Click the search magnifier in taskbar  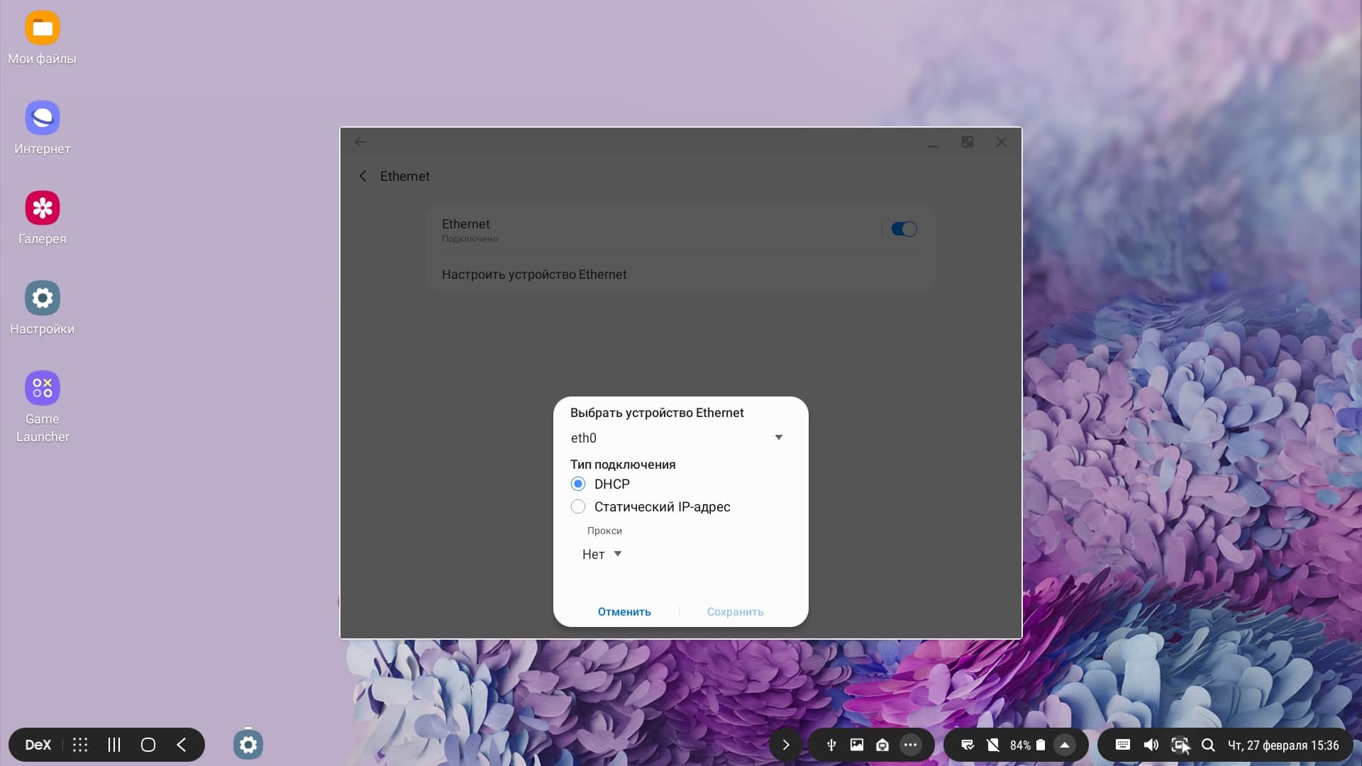tap(1208, 745)
